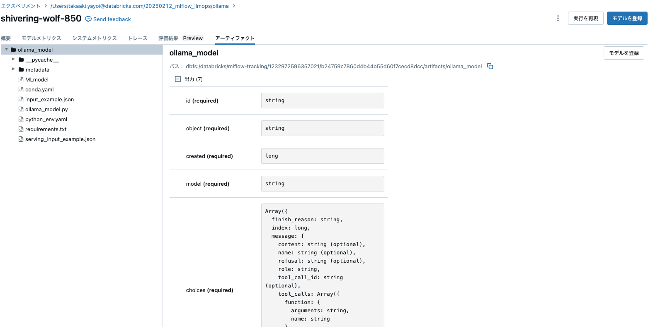Click the Send feedback speech bubble icon
648x328 pixels.
(x=87, y=19)
